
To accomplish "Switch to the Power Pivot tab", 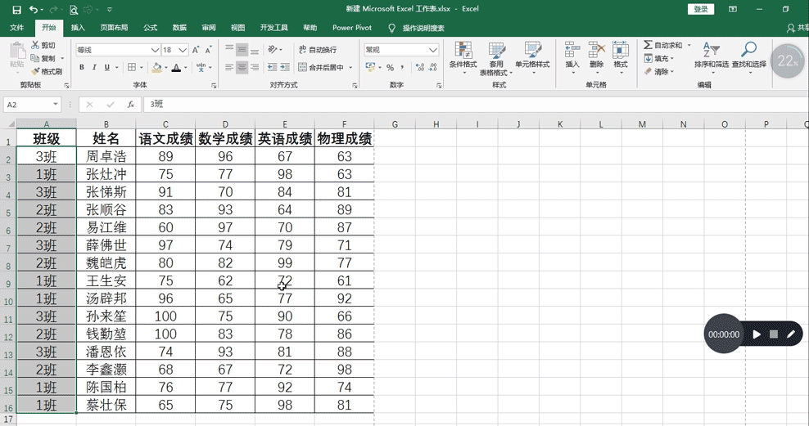I will click(x=352, y=28).
